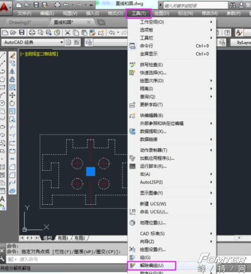The height and width of the screenshot is (274, 251).
Task: Click the Paste icon in standard toolbar
Action: 84,33
